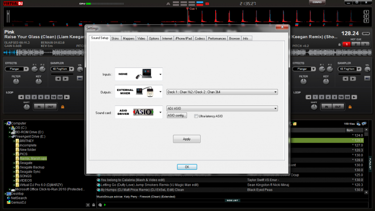The image size is (375, 211).
Task: Click the lock icon beside left deck loop OUT
Action: point(63,107)
